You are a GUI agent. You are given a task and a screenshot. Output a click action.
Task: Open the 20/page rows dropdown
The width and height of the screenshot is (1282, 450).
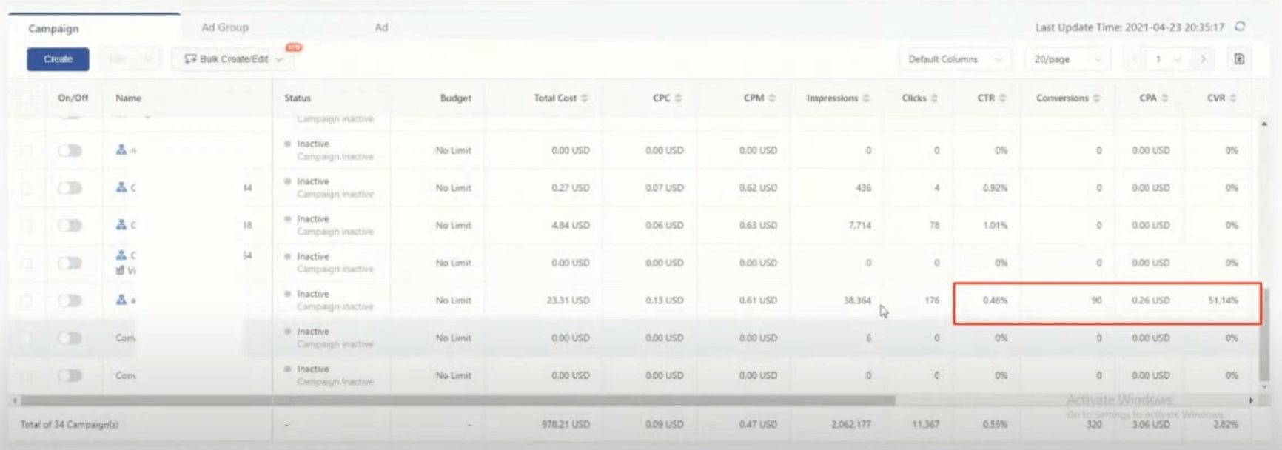point(1067,59)
